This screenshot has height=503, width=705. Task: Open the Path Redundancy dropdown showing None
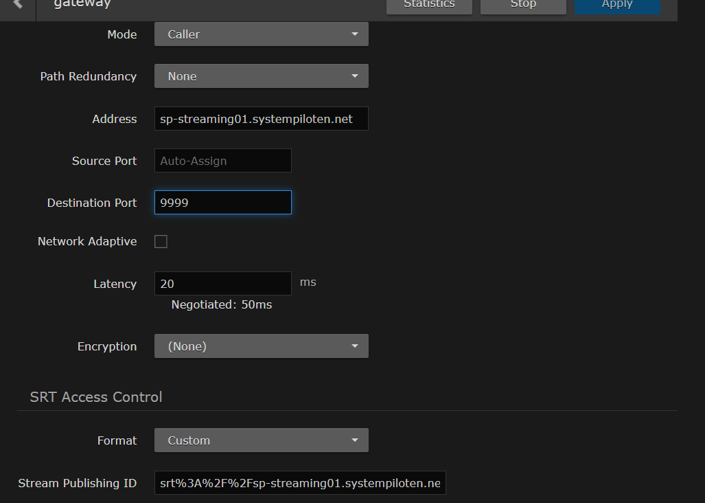261,76
